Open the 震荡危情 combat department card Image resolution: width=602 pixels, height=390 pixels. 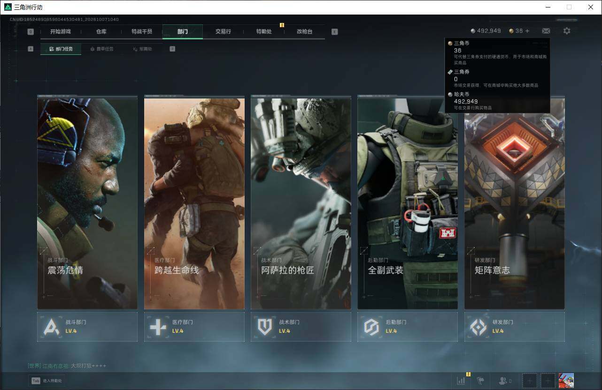[x=87, y=202]
